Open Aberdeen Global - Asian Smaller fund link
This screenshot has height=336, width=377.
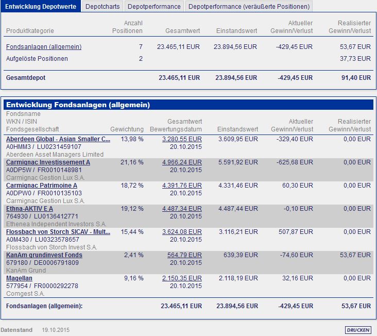[x=58, y=139]
